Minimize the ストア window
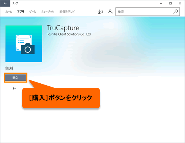185x143 pixels. click(x=161, y=3)
